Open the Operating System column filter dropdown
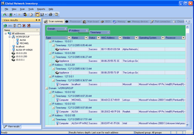194x135 pixels. tap(163, 38)
